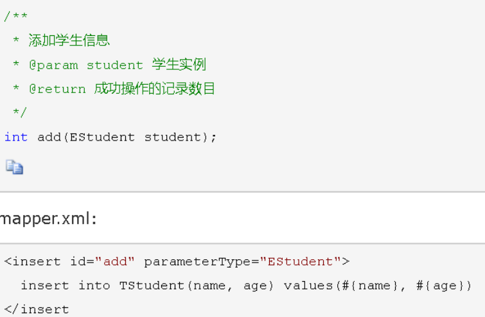The height and width of the screenshot is (317, 485).
Task: Click the /** comment opening line
Action: pyautogui.click(x=16, y=17)
